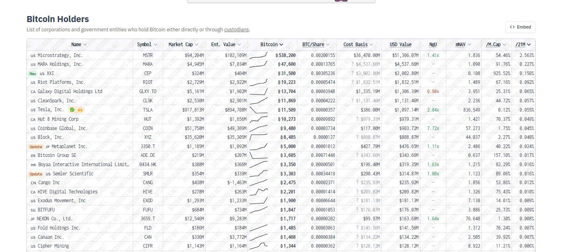Click the green icon beside Tesla
This screenshot has height=252, width=571.
(x=72, y=110)
